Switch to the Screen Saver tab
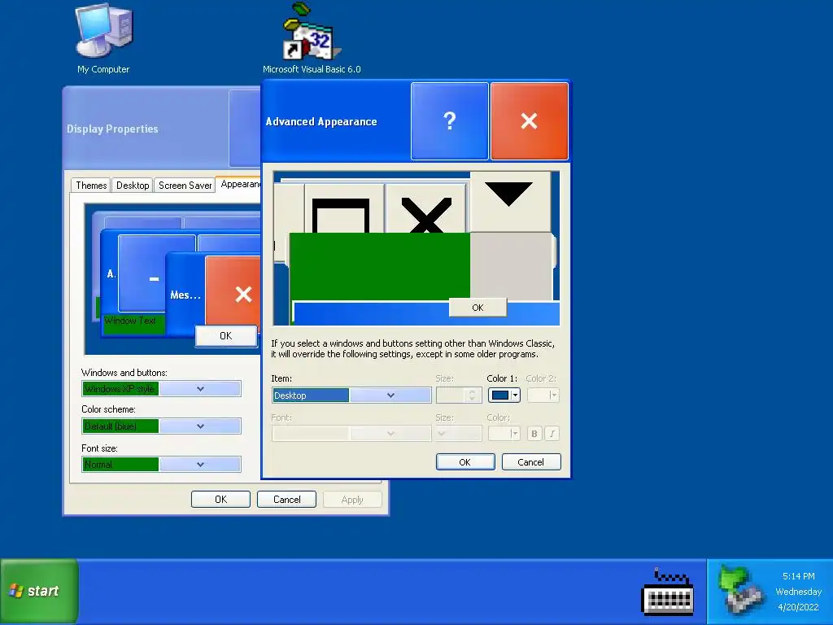This screenshot has height=625, width=833. 185,185
